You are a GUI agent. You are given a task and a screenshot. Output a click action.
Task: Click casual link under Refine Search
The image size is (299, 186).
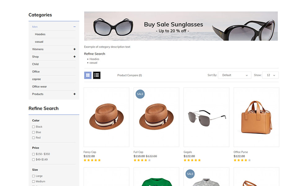(94, 63)
